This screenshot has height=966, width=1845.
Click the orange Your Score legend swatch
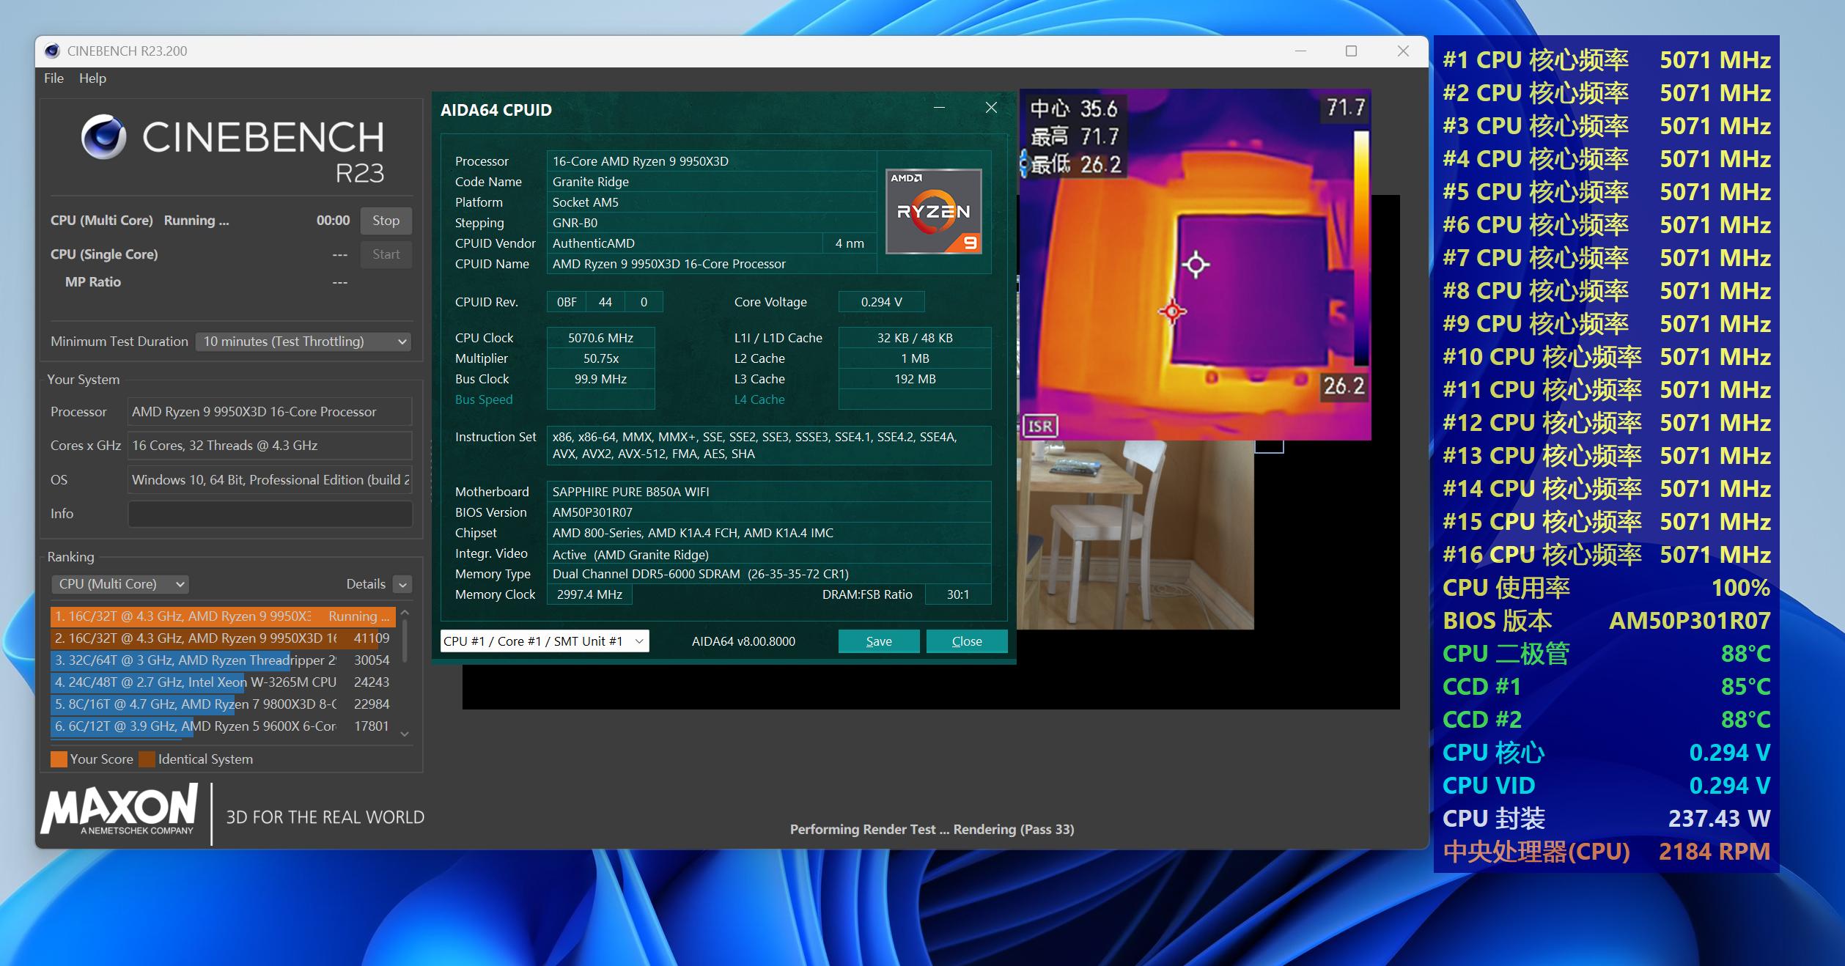coord(59,759)
